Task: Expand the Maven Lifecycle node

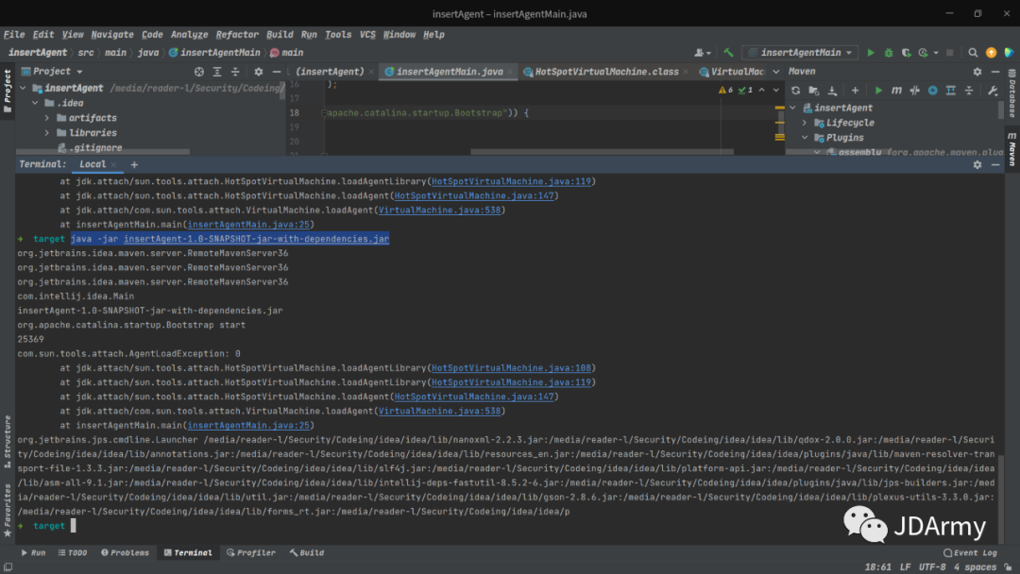Action: pos(805,123)
